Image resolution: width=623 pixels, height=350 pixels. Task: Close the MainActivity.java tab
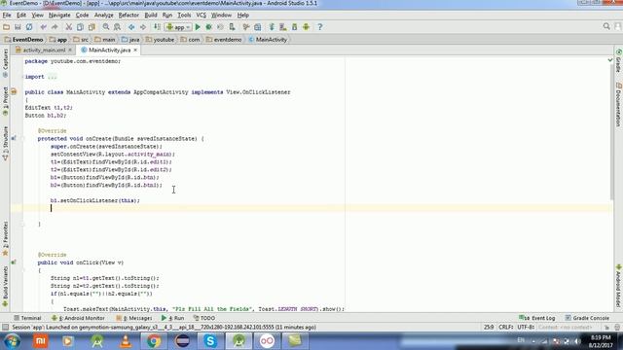pyautogui.click(x=135, y=50)
